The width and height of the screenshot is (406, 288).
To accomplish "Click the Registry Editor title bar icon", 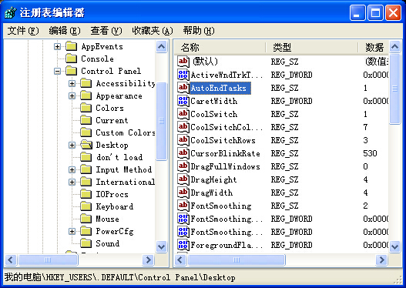I will pyautogui.click(x=11, y=12).
